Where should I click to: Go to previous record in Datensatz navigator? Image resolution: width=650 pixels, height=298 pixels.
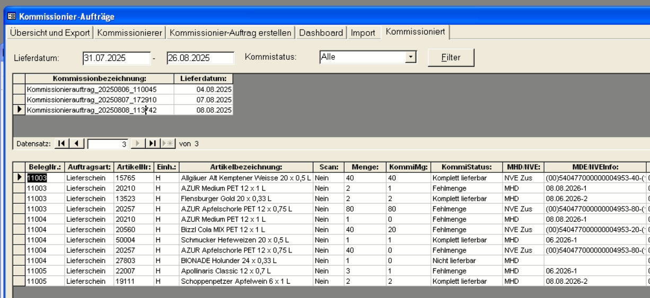click(x=76, y=143)
